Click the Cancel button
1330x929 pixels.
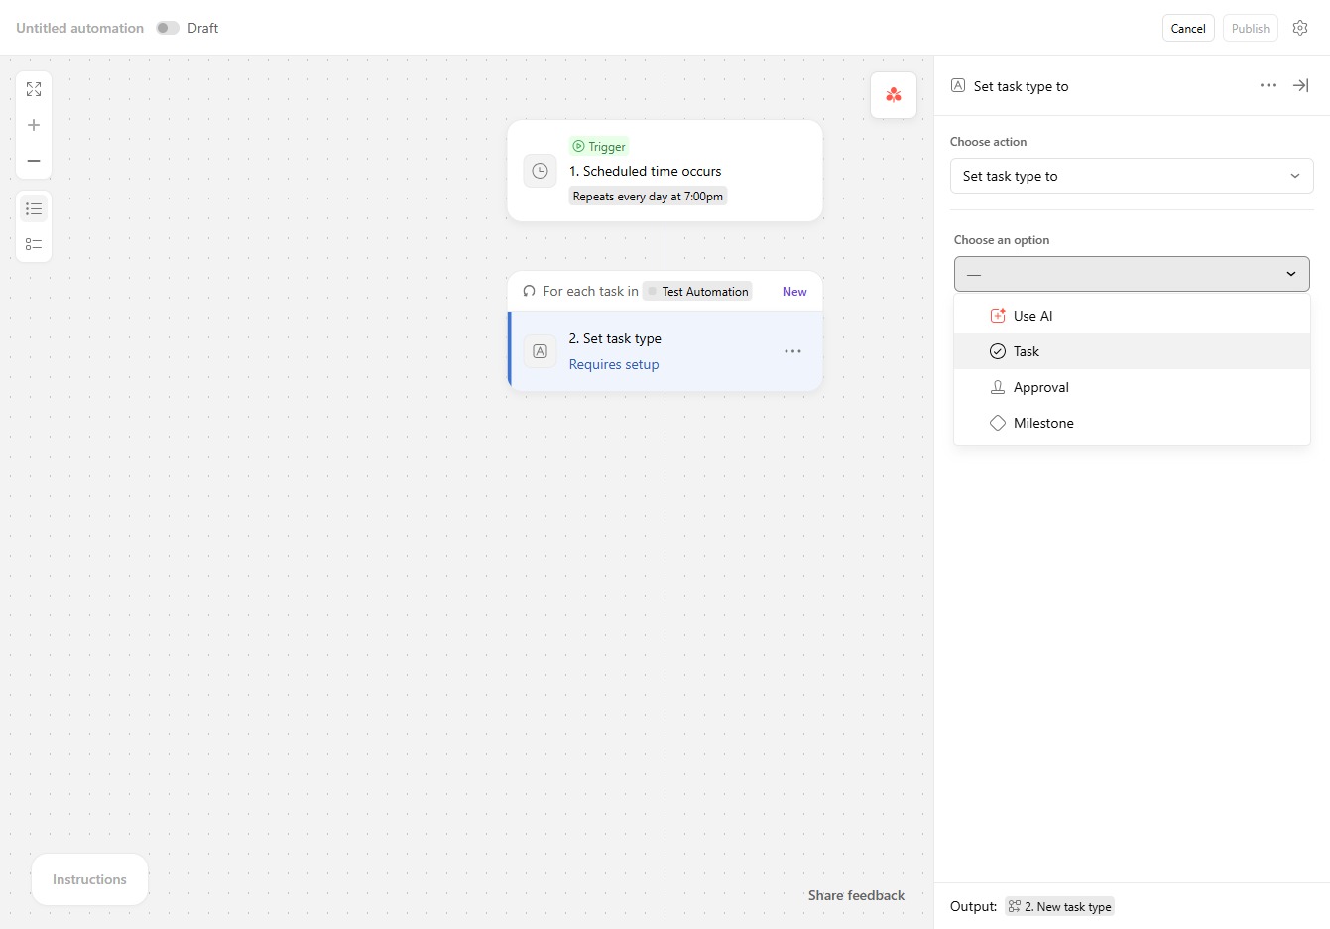(x=1188, y=28)
